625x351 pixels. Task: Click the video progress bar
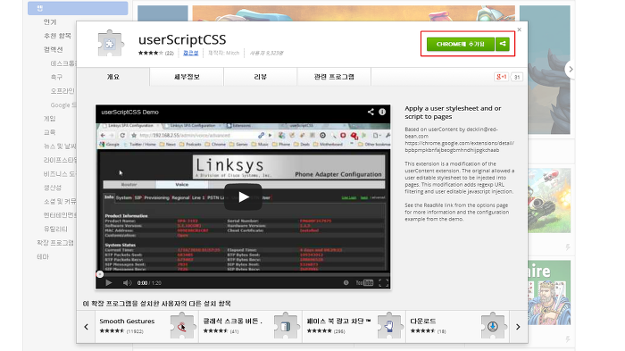(x=243, y=274)
